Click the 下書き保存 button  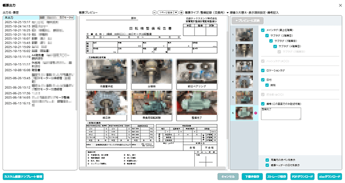click(x=252, y=176)
